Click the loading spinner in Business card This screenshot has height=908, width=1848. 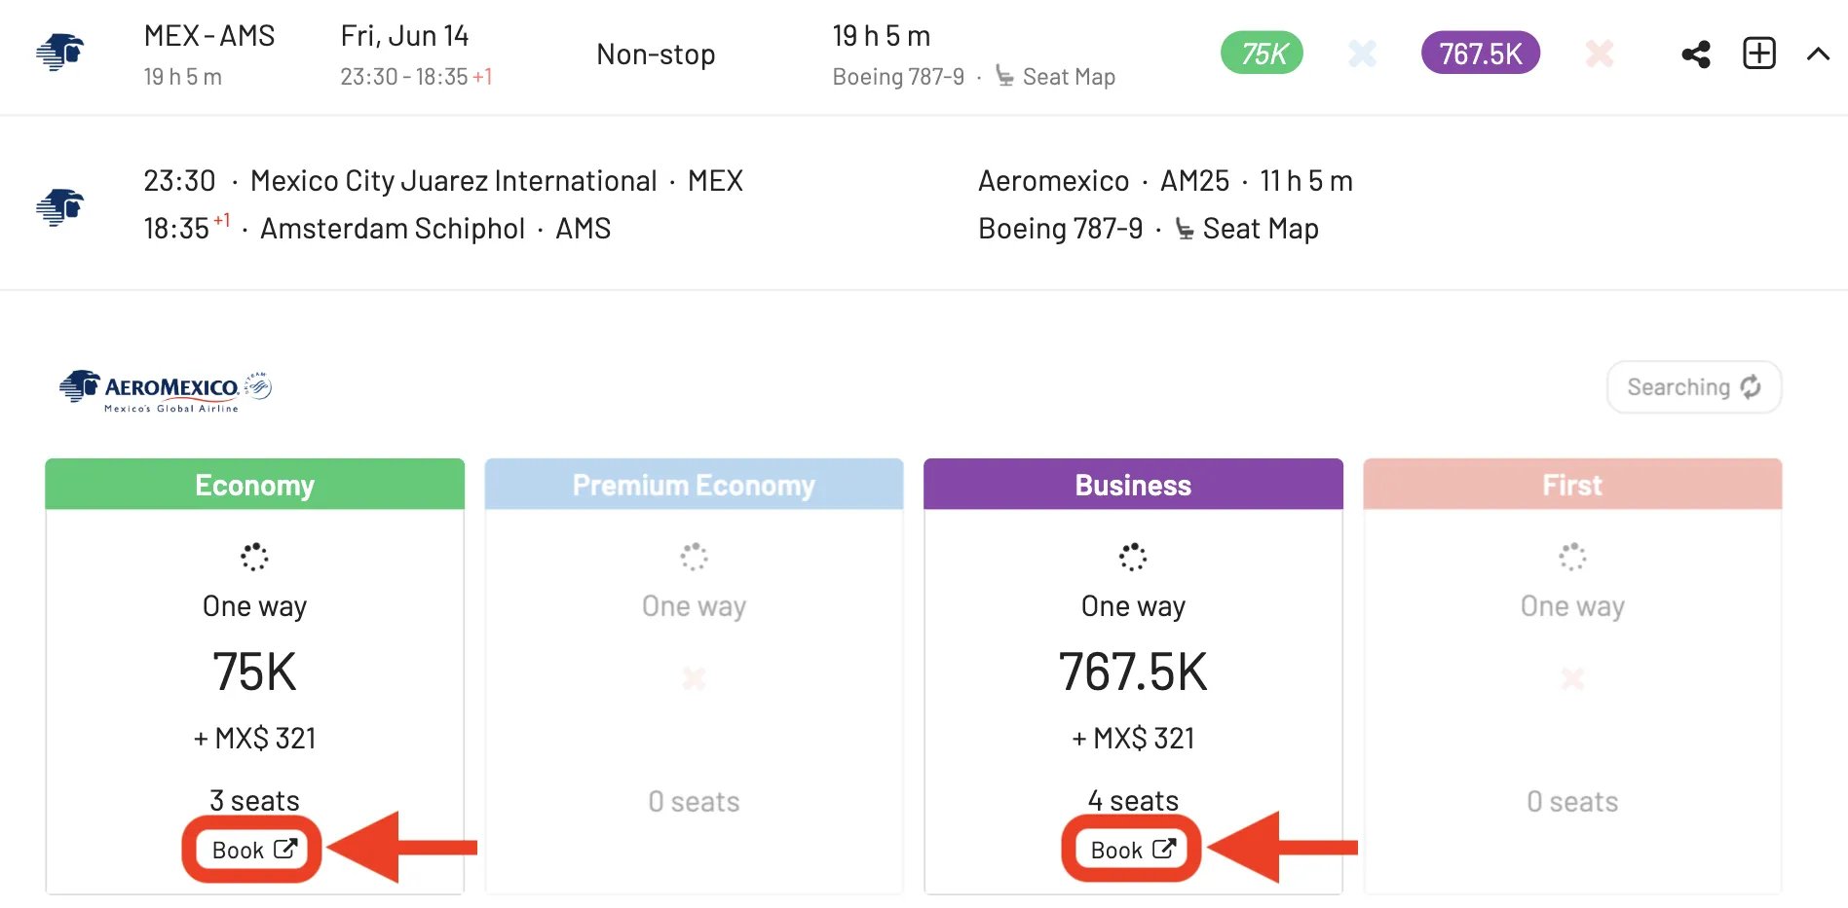1133,557
